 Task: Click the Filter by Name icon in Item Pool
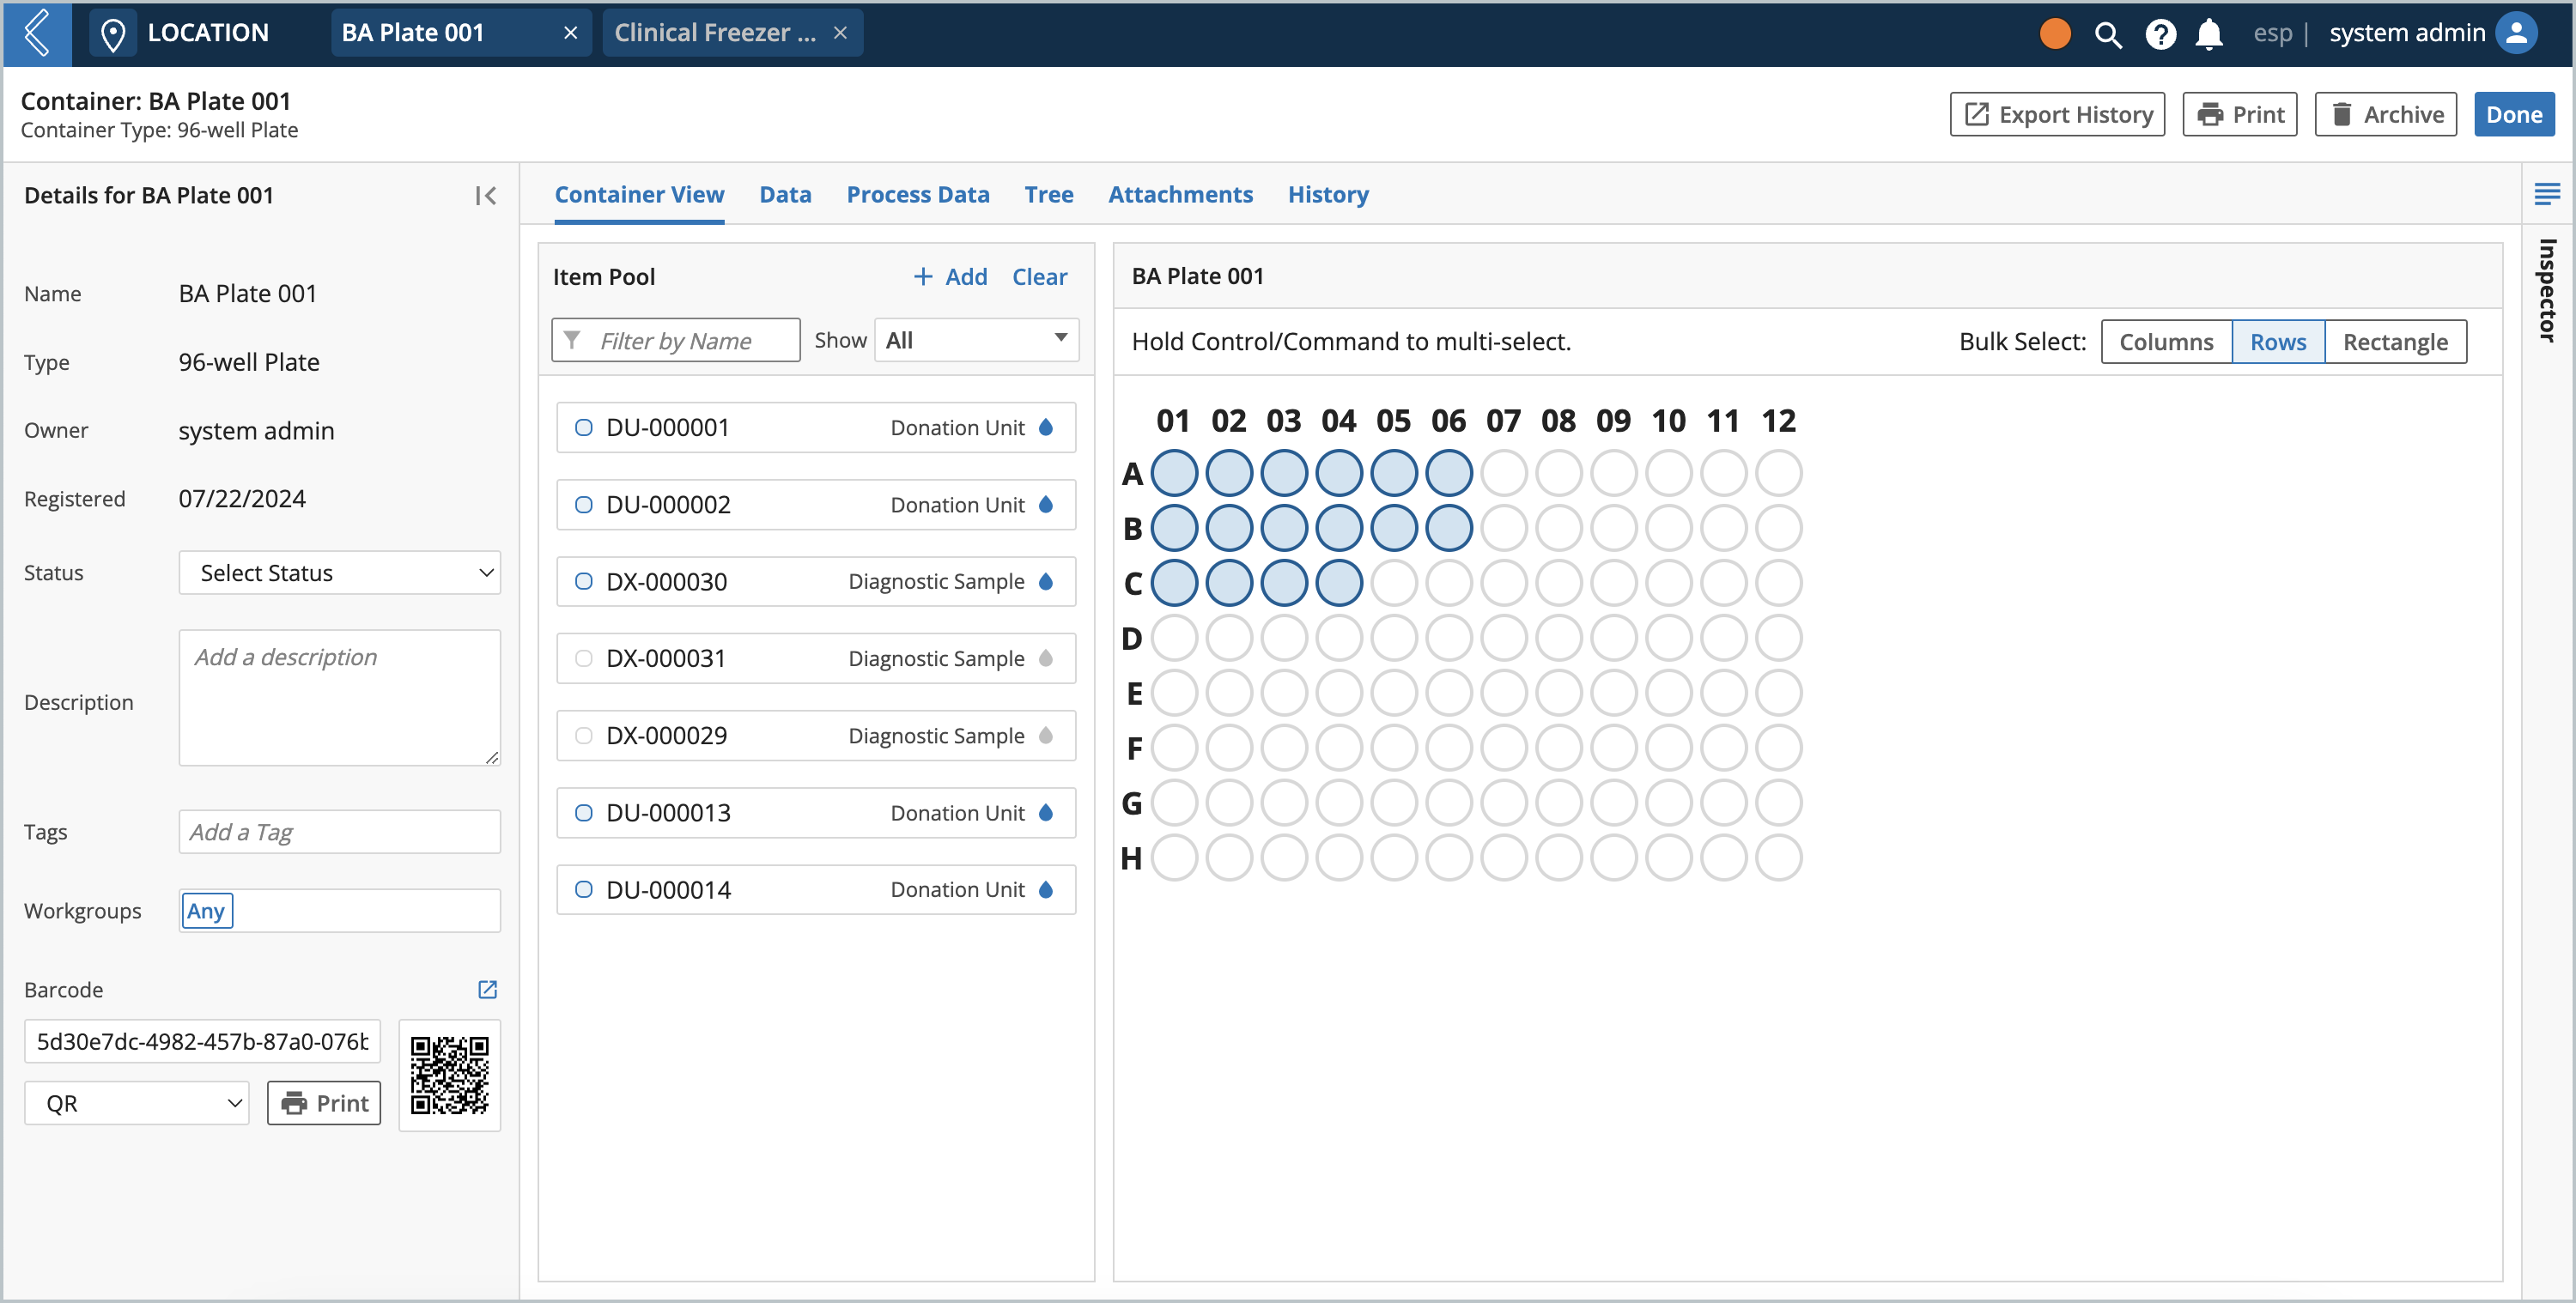[x=579, y=341]
